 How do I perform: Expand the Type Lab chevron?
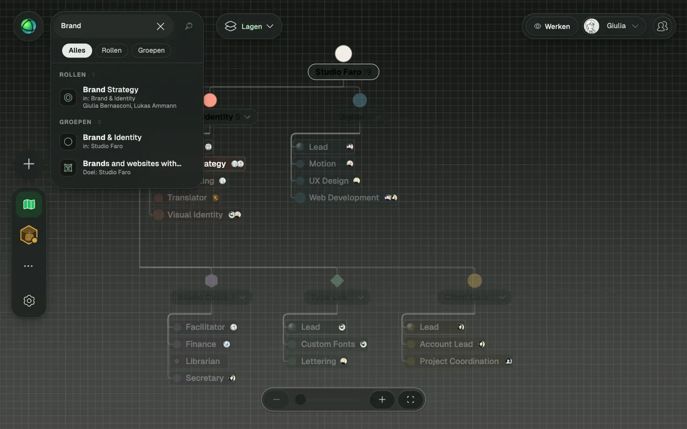[361, 297]
